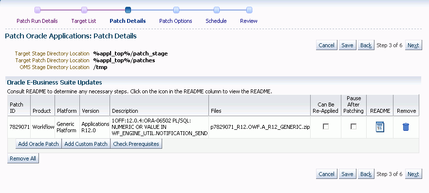The height and width of the screenshot is (193, 429).
Task: Click the /tmp OMS stage value
Action: (100, 67)
